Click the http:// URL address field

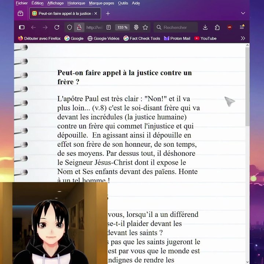pos(94,27)
